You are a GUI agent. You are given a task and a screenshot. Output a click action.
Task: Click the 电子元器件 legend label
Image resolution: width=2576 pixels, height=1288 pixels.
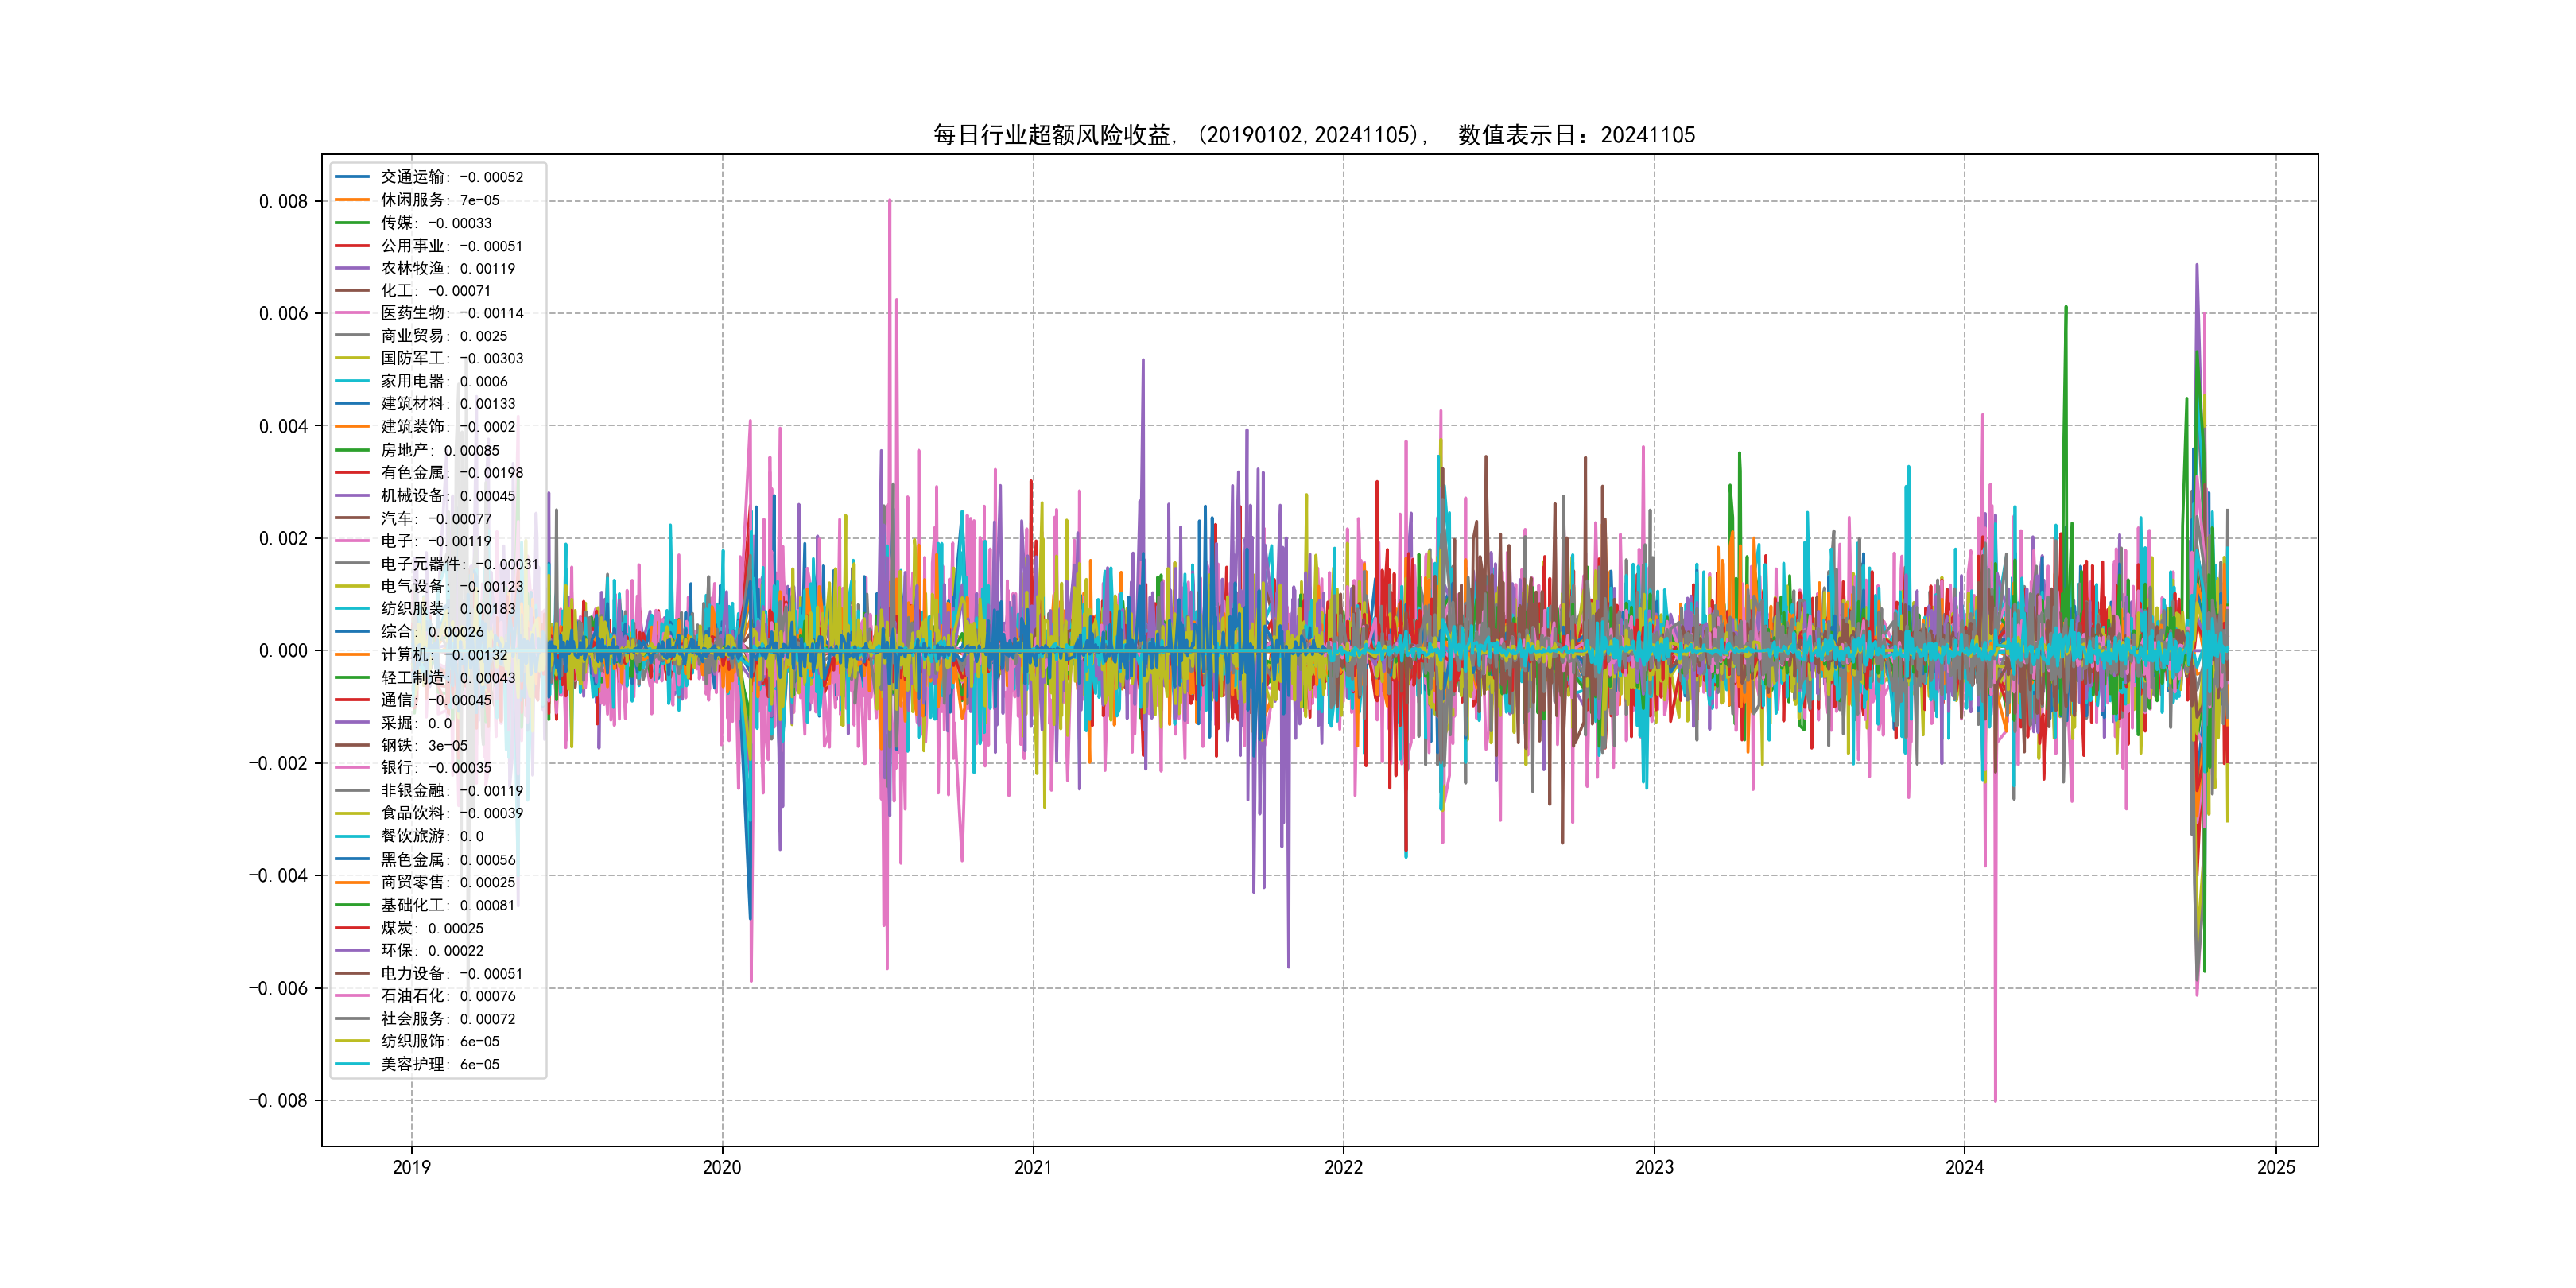coord(420,564)
